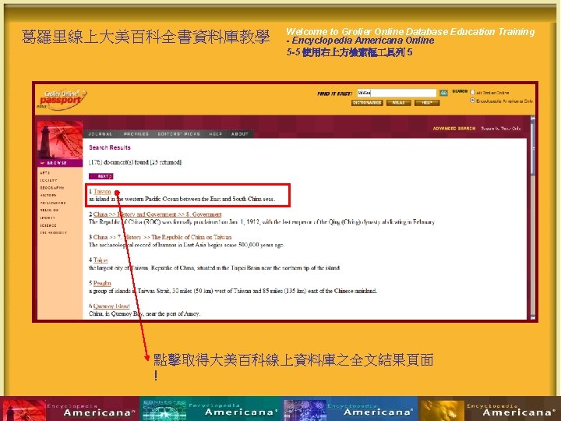Click the GO search button
This screenshot has height=421, width=561.
[443, 93]
